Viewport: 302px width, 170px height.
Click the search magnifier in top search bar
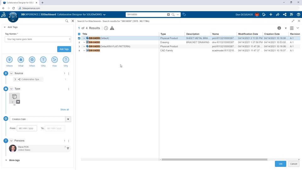[173, 14]
